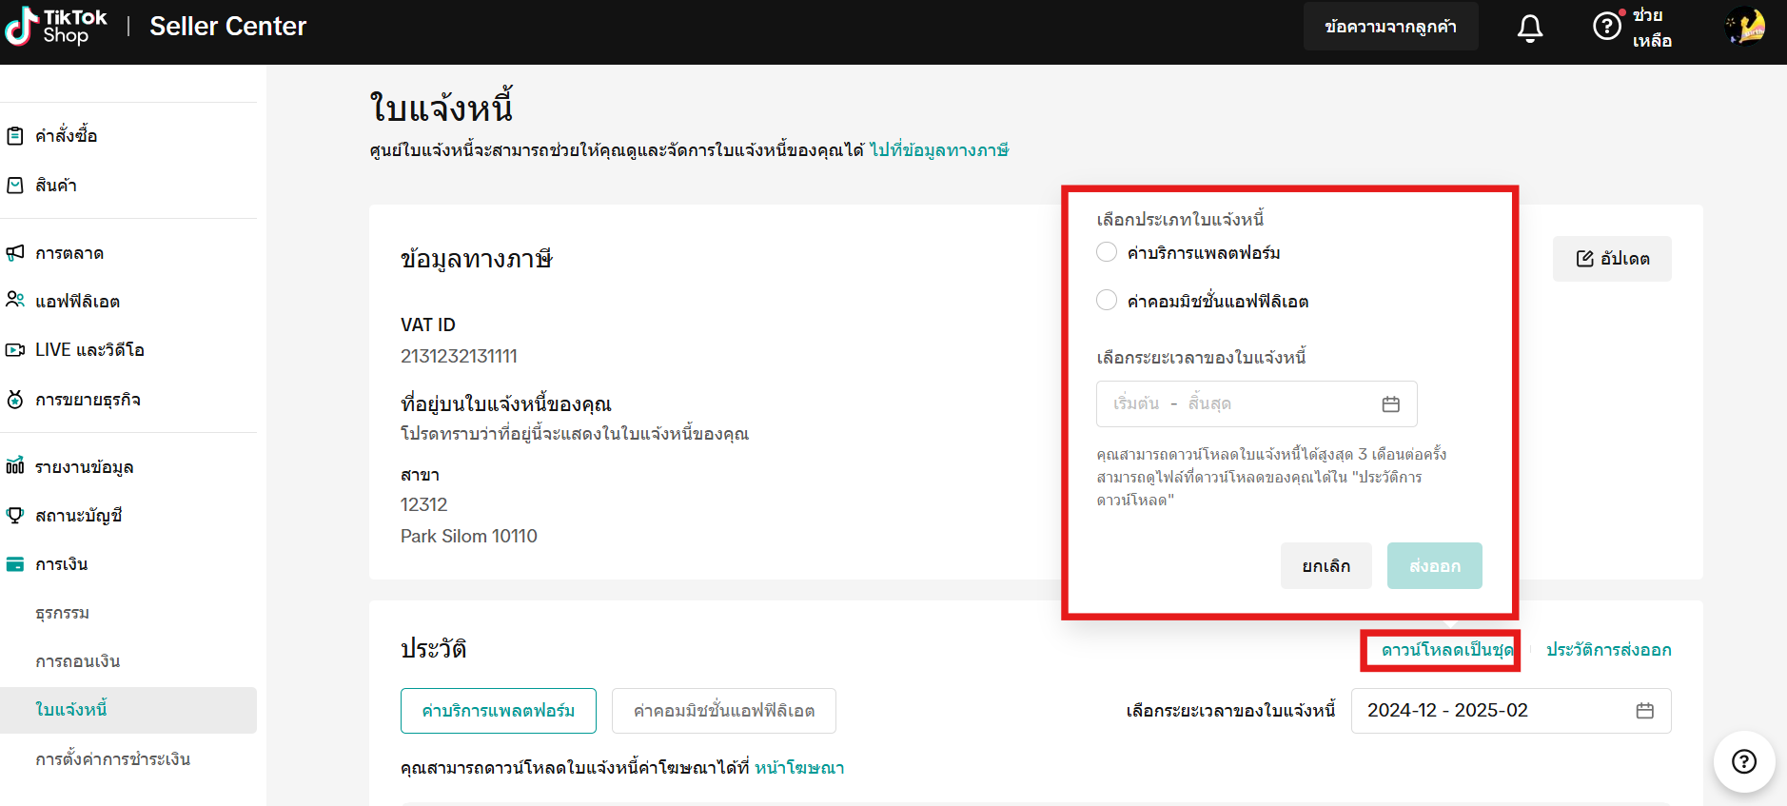This screenshot has height=806, width=1787.
Task: Click the pencil icon on อัปเดต button
Action: point(1585,259)
